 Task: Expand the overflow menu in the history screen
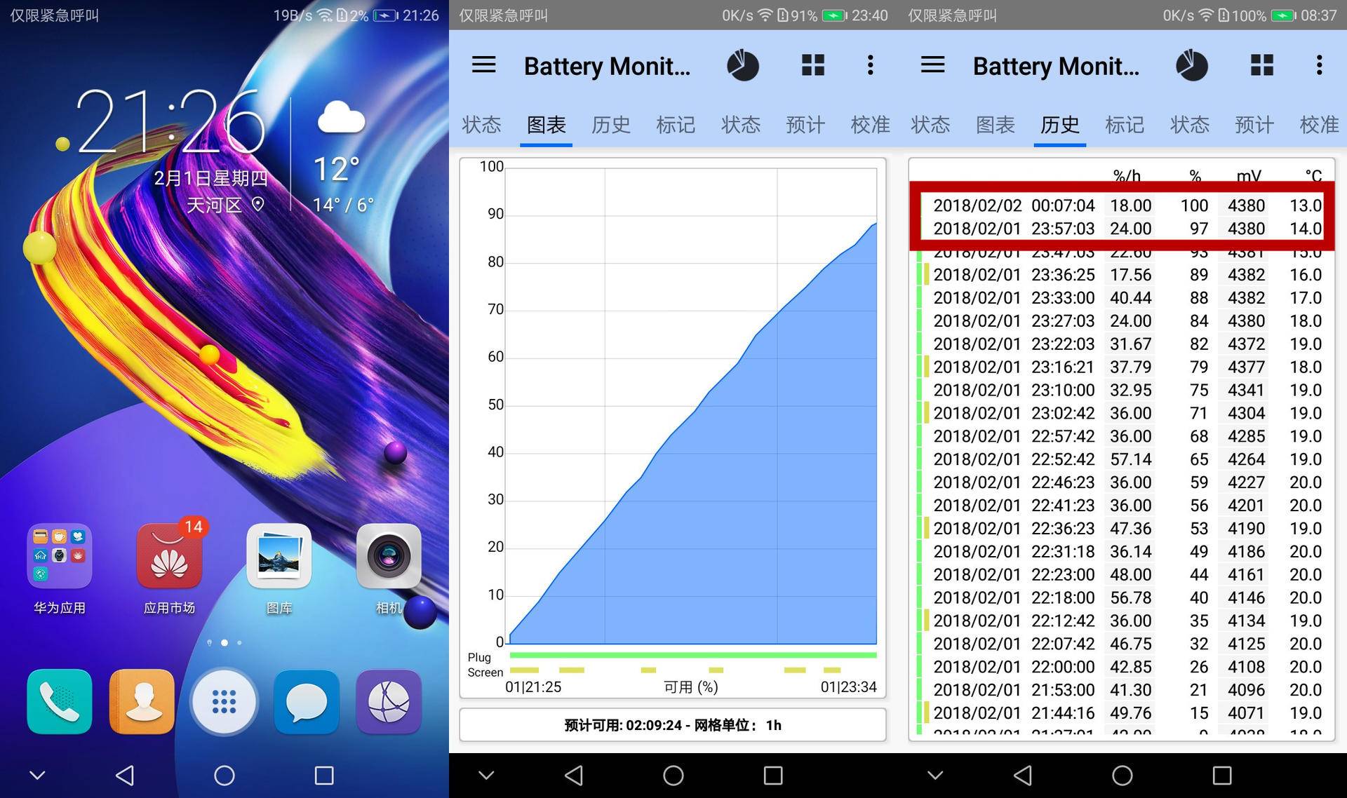point(1319,65)
